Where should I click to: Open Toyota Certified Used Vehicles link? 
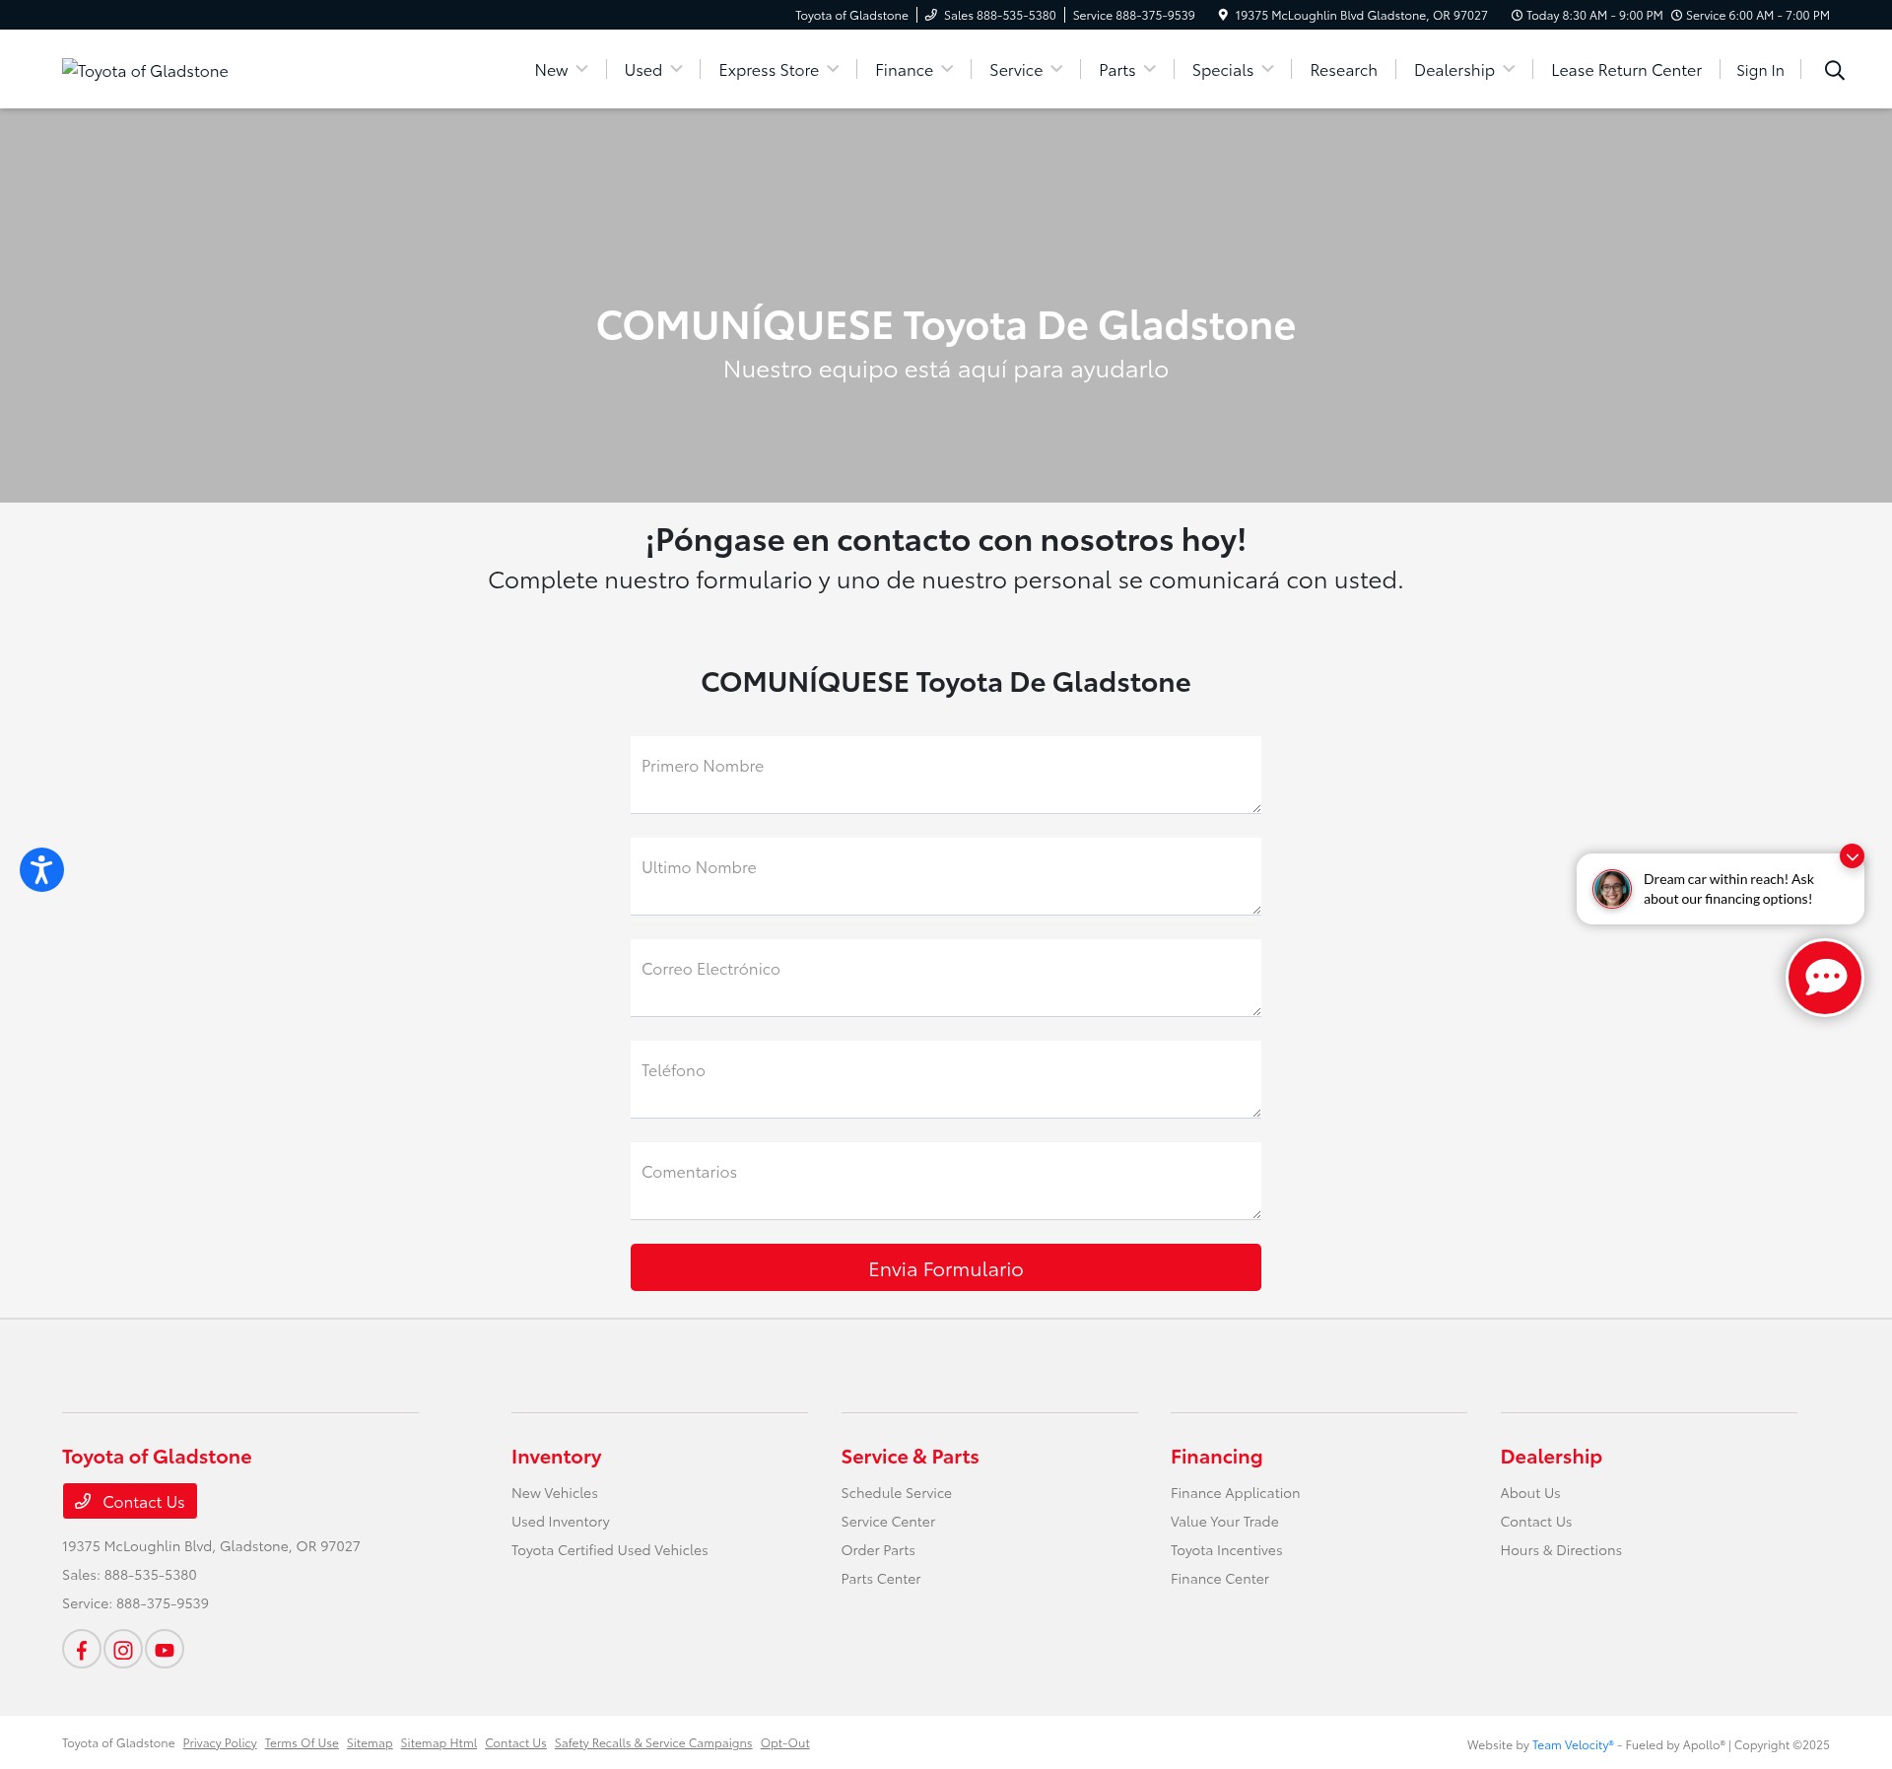pyautogui.click(x=609, y=1550)
